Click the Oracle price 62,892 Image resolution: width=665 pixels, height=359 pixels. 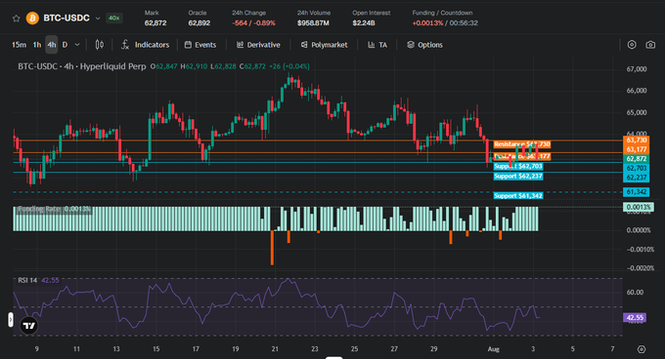tap(199, 22)
